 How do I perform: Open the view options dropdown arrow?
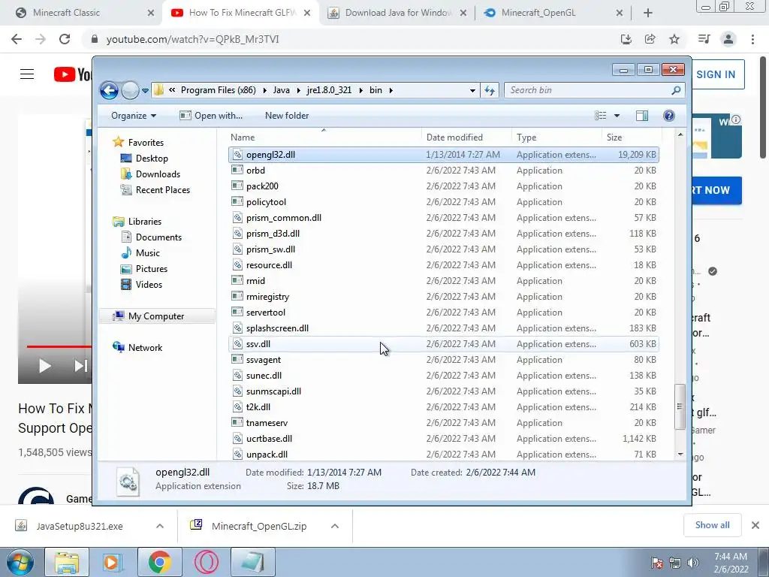(617, 115)
